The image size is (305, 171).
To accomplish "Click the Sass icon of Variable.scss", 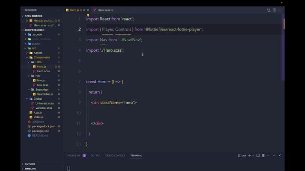I will [x=32, y=108].
